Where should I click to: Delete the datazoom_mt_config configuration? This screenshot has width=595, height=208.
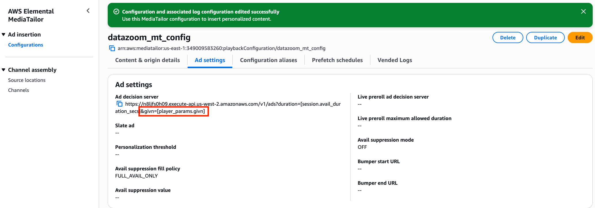507,38
